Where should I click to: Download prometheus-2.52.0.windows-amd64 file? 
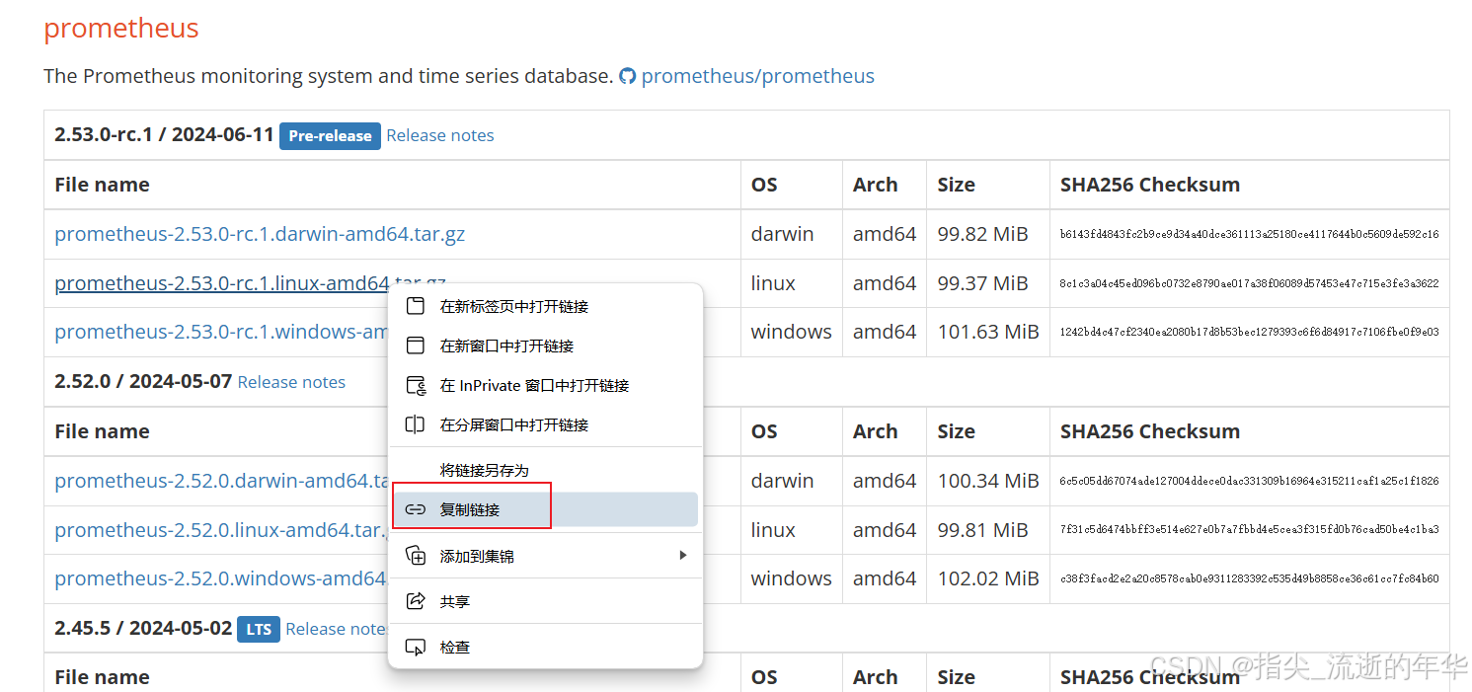click(x=221, y=578)
